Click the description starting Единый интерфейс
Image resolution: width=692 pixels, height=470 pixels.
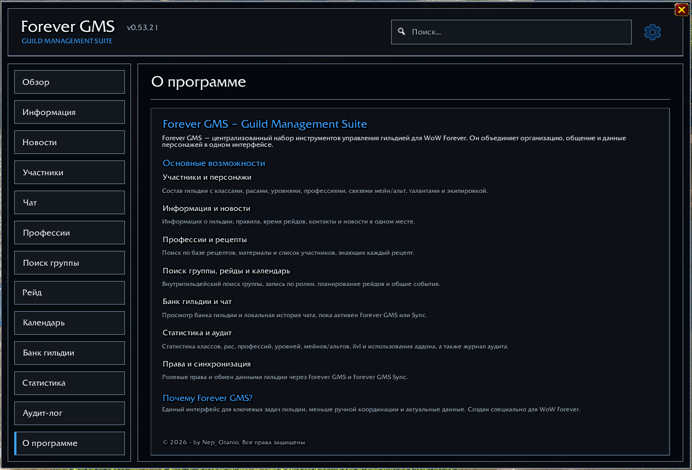click(x=371, y=410)
